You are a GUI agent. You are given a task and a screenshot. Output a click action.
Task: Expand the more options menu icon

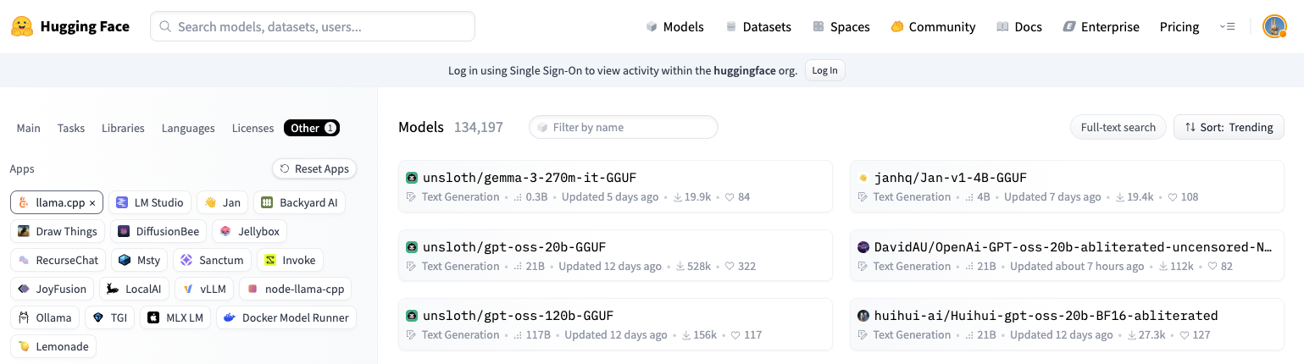click(1227, 27)
